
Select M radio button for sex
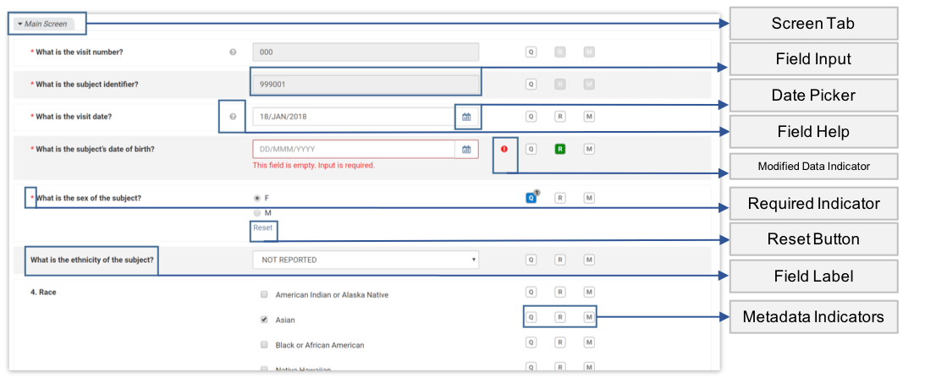tap(256, 213)
